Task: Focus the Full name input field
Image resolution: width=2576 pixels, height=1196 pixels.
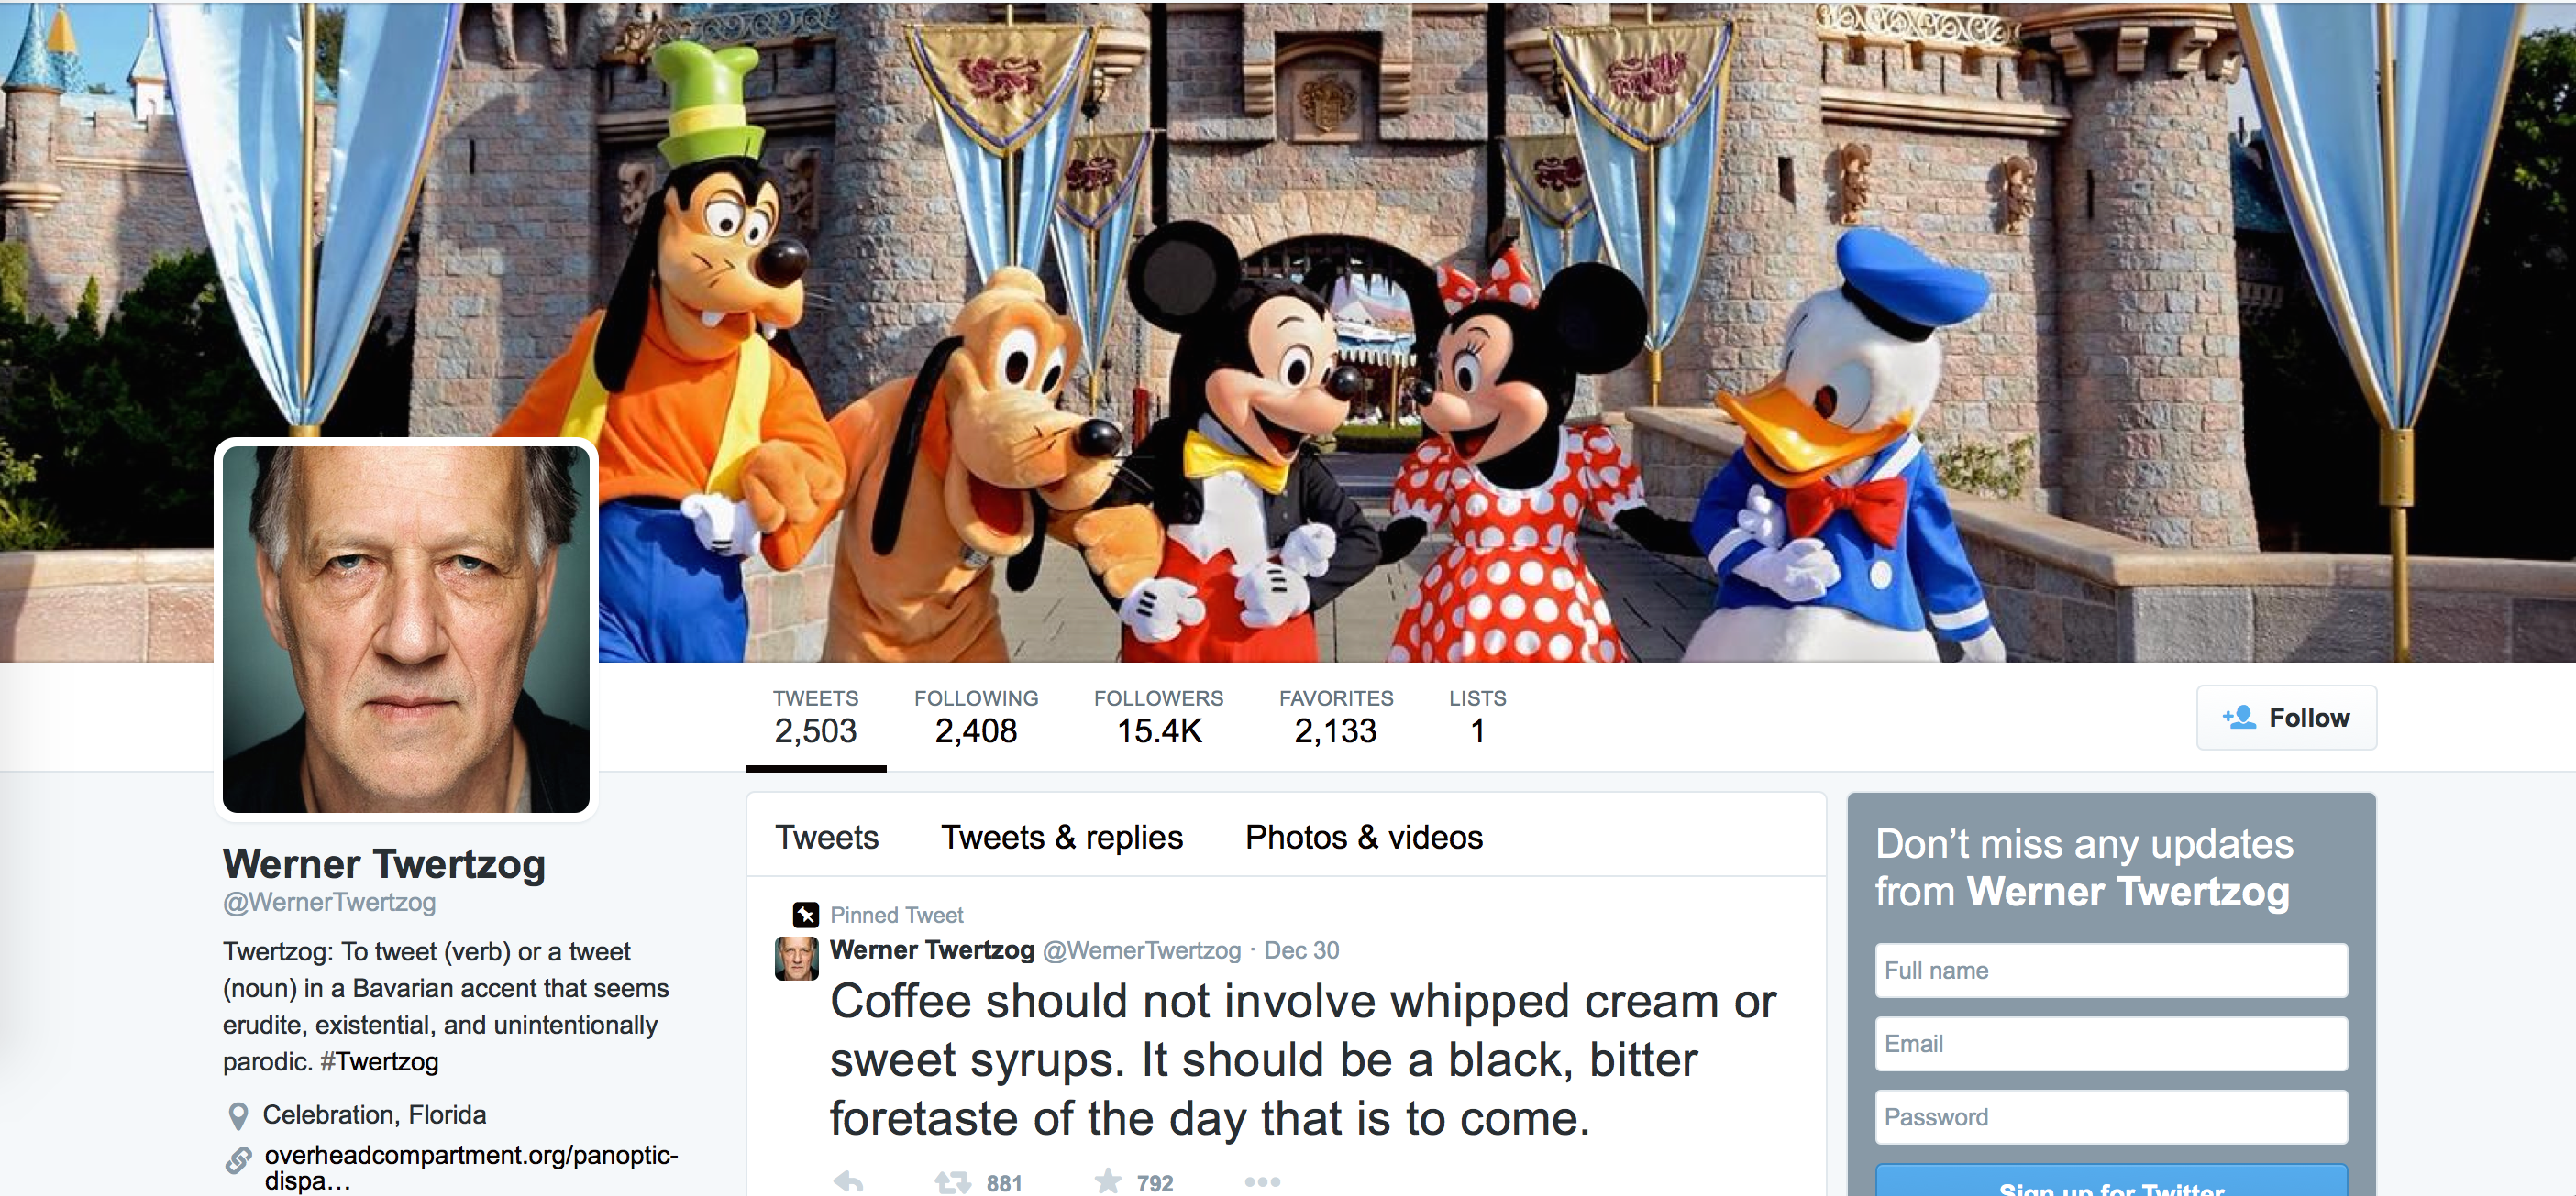Action: pos(2111,971)
